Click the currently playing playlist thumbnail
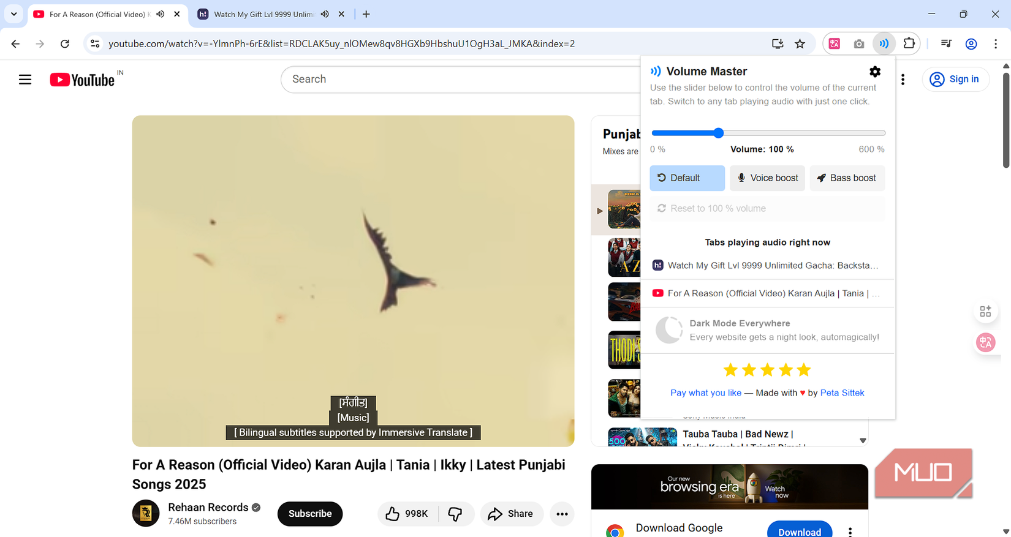The height and width of the screenshot is (537, 1011). (x=624, y=209)
